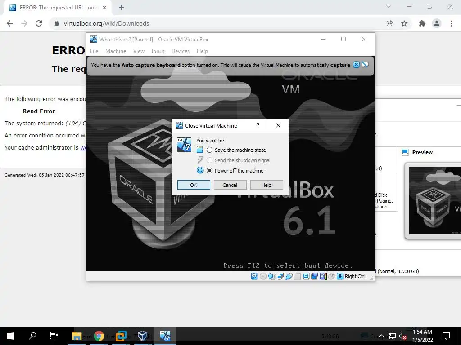The height and width of the screenshot is (345, 461).
Task: Confirm with the OK button
Action: [x=194, y=185]
